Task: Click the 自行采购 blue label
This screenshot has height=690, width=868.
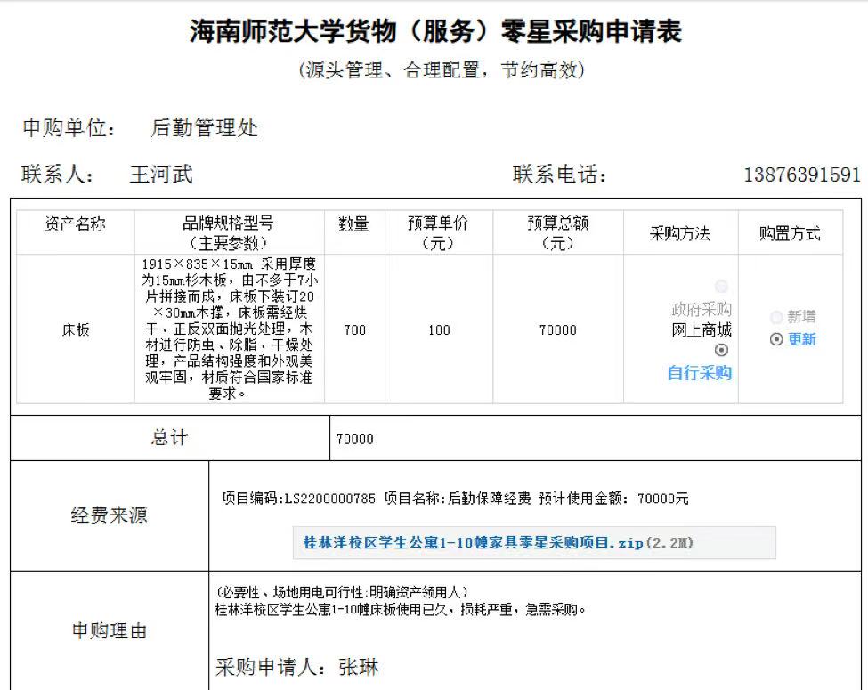Action: pos(700,373)
